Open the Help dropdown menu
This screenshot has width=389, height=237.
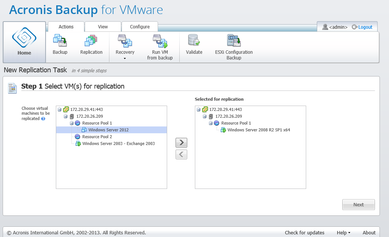click(x=343, y=232)
